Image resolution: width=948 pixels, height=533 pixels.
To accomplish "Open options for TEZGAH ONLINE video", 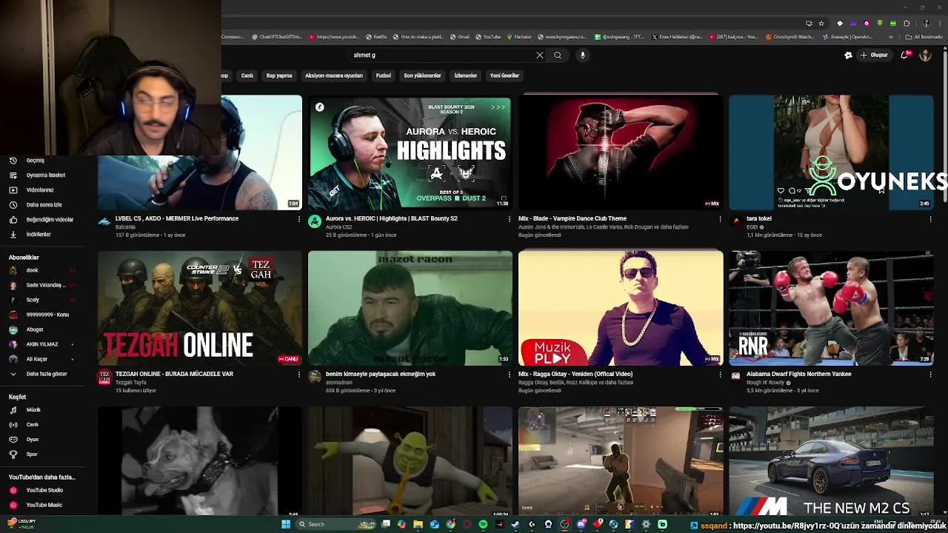I will 299,375.
